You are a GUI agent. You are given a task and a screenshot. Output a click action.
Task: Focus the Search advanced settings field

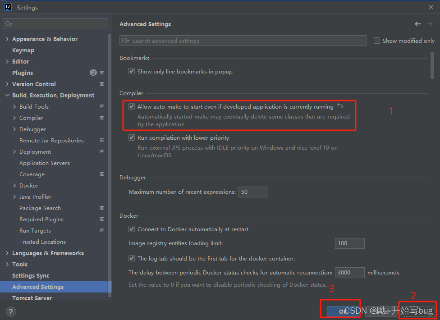(x=243, y=41)
